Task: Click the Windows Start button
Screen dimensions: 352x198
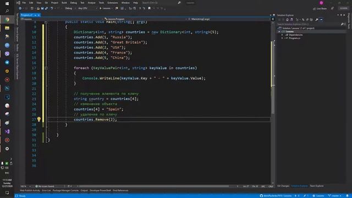Action: coord(7,4)
